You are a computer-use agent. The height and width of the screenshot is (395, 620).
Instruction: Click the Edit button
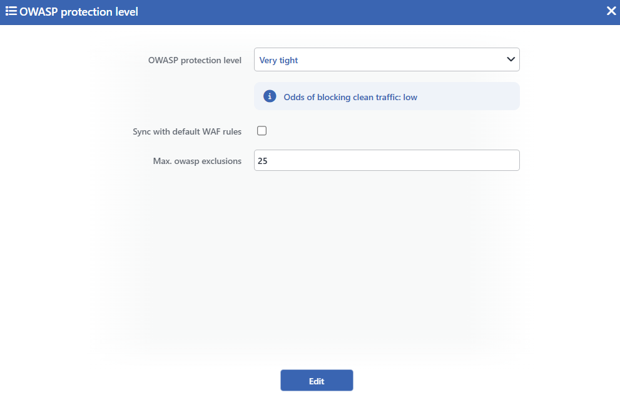(x=317, y=381)
